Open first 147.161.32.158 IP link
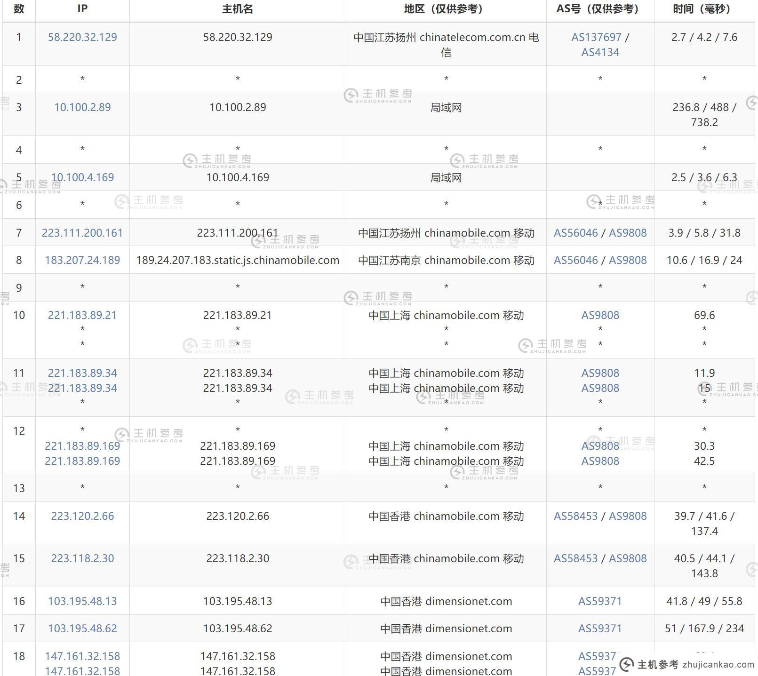758x676 pixels. point(82,656)
